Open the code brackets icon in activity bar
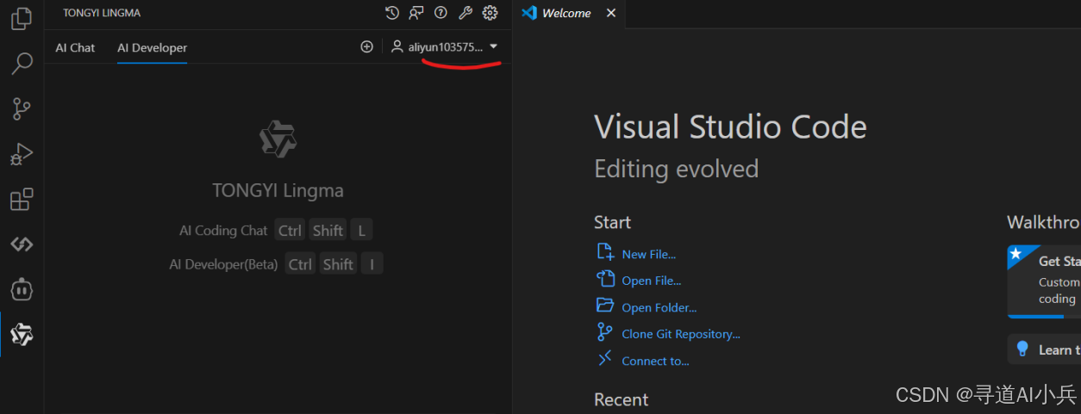Screen dimensions: 1081x414 (22, 244)
